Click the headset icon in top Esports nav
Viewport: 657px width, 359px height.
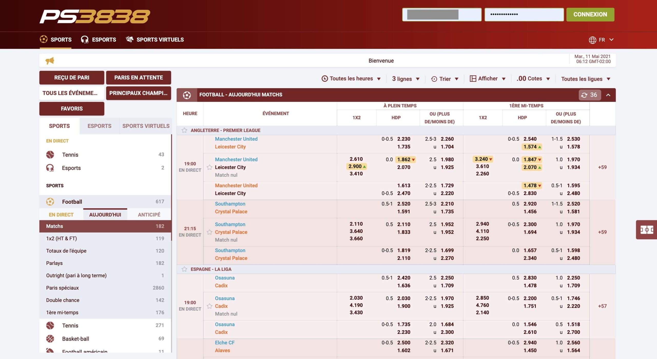click(85, 39)
